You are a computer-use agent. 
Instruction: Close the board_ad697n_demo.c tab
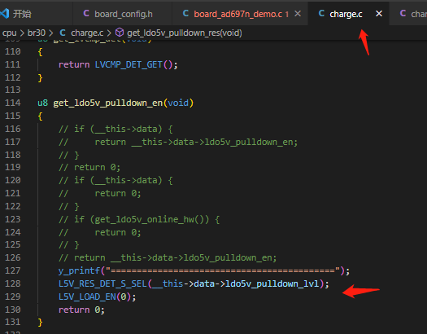click(x=298, y=13)
